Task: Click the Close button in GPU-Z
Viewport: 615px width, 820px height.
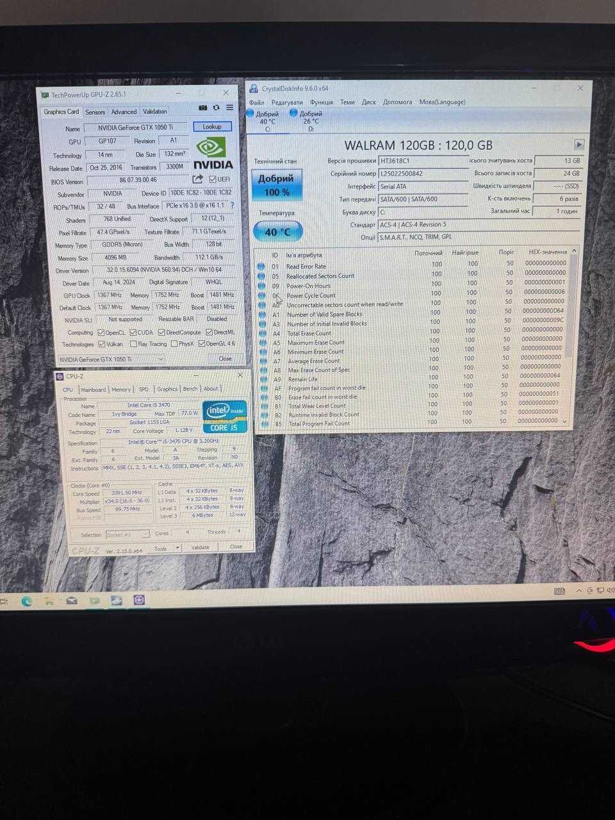Action: pos(225,359)
